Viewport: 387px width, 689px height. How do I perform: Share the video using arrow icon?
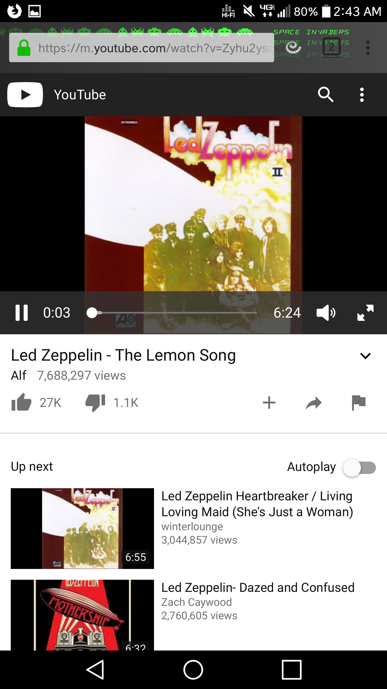[x=314, y=403]
